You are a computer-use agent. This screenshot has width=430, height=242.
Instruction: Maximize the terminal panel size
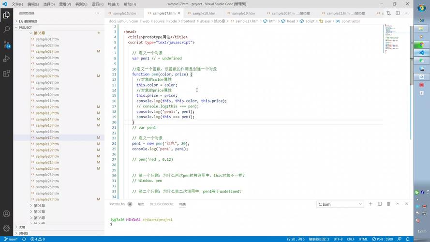[398, 204]
